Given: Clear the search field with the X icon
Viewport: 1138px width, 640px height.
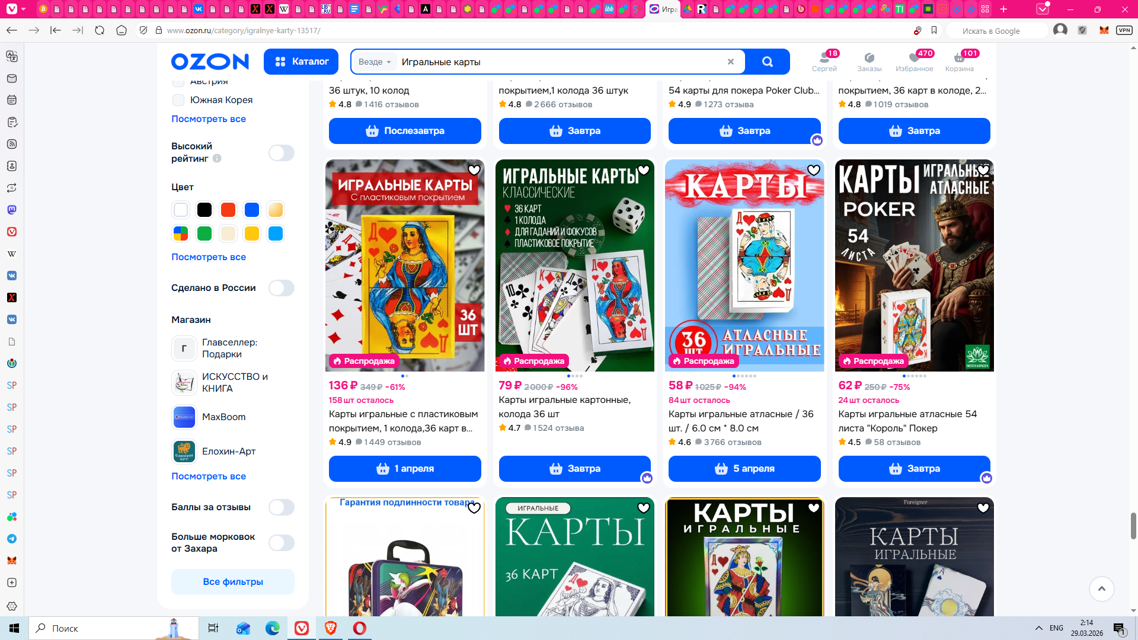Looking at the screenshot, I should coord(730,62).
